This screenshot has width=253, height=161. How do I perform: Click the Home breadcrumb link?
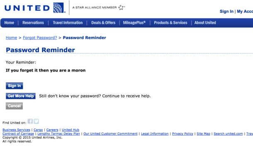point(12,38)
